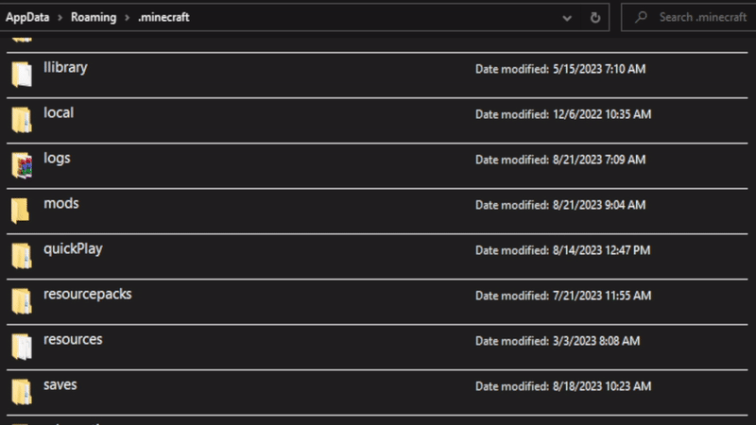
Task: Click the local folder icon
Action: click(x=21, y=120)
